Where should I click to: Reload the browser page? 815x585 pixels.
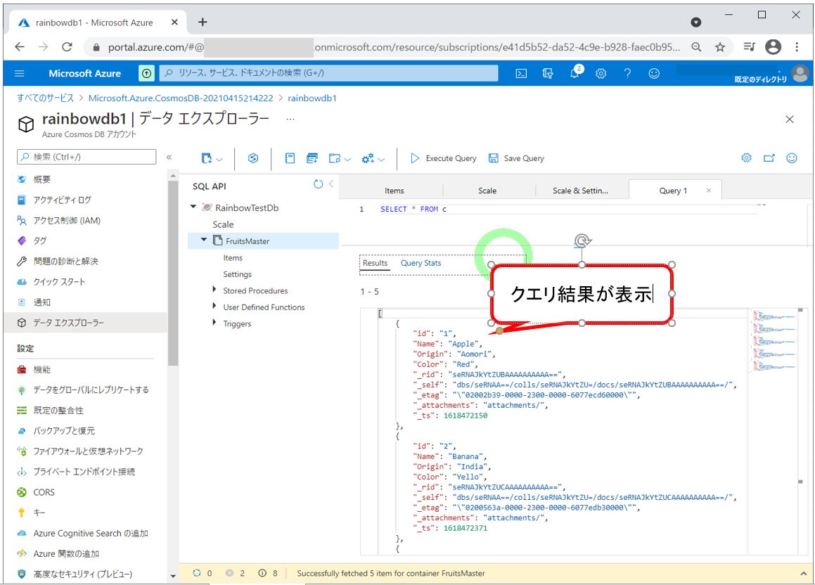pyautogui.click(x=67, y=47)
